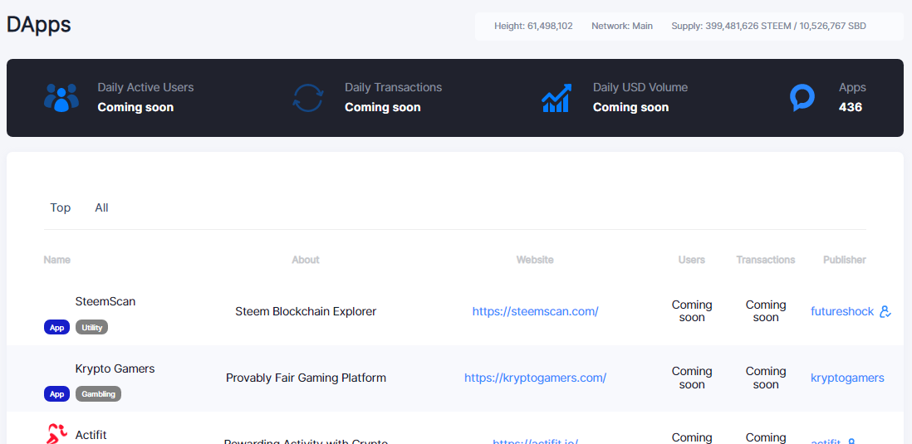Click the Actifit app name

(x=91, y=435)
